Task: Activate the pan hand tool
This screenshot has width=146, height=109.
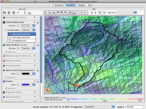Action: (x=58, y=13)
